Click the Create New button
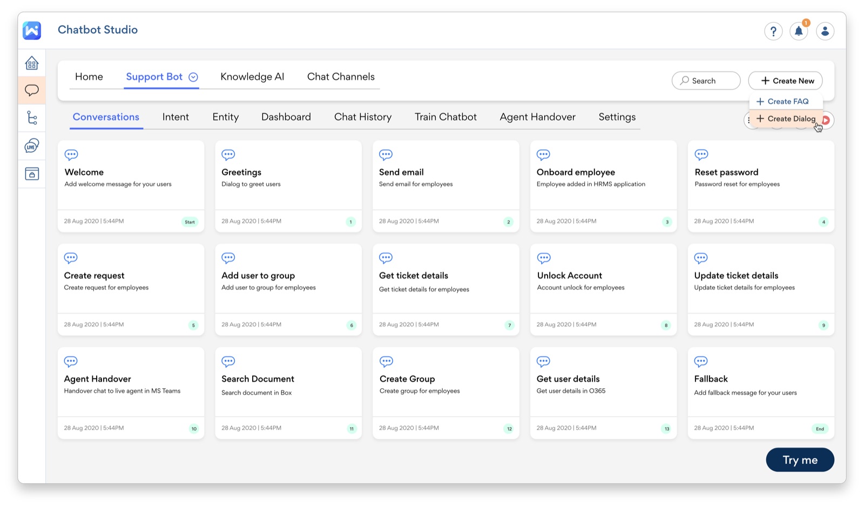The height and width of the screenshot is (507, 864). click(785, 80)
